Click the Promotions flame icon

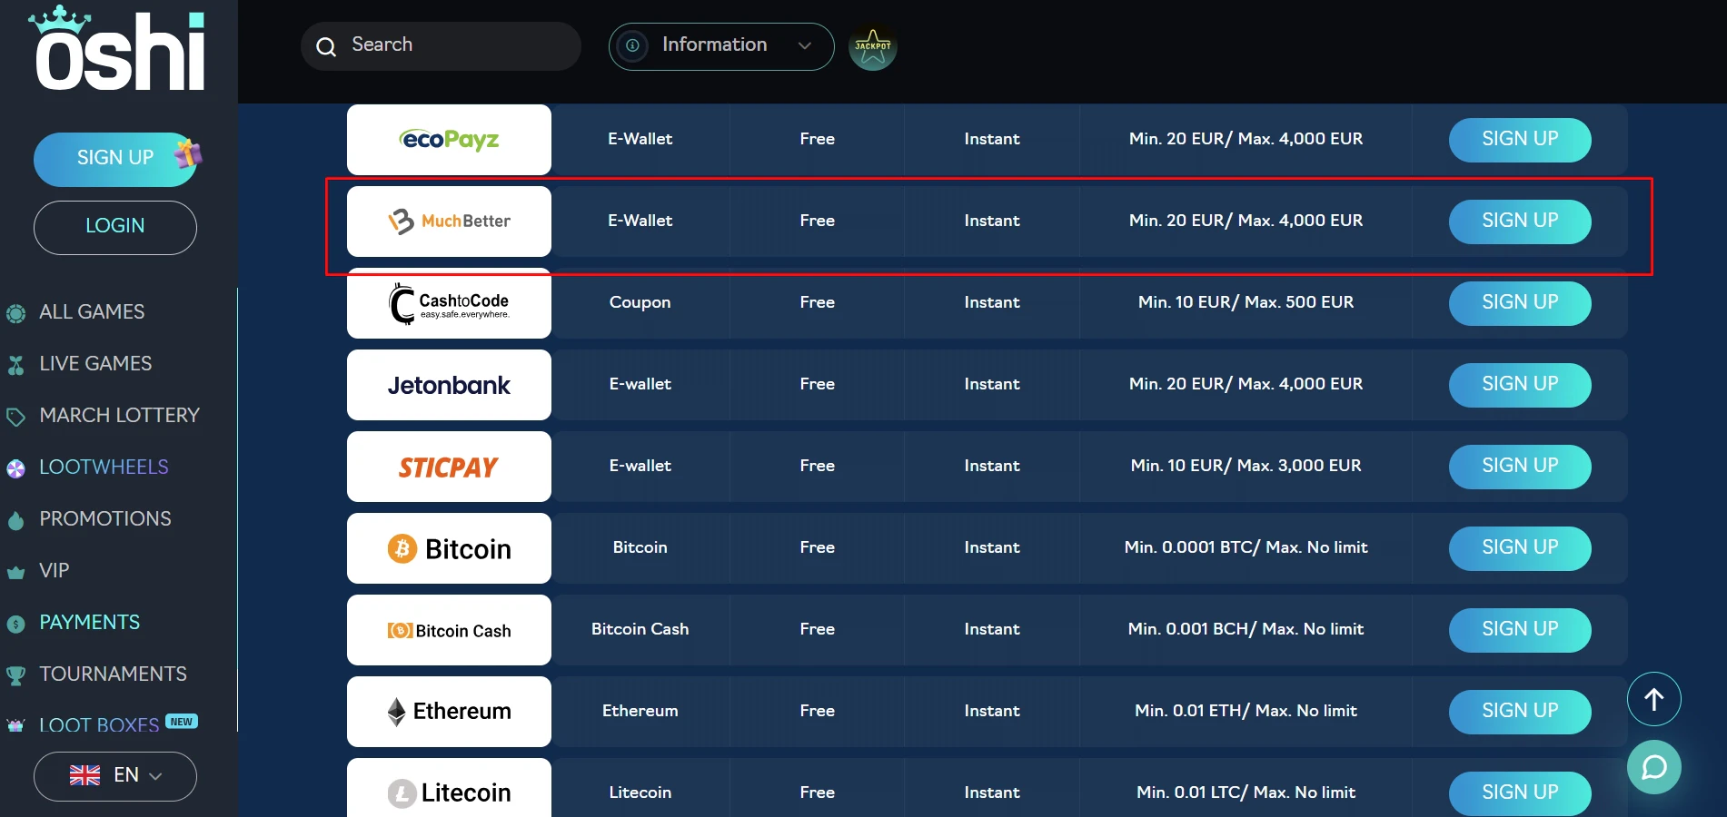point(16,520)
